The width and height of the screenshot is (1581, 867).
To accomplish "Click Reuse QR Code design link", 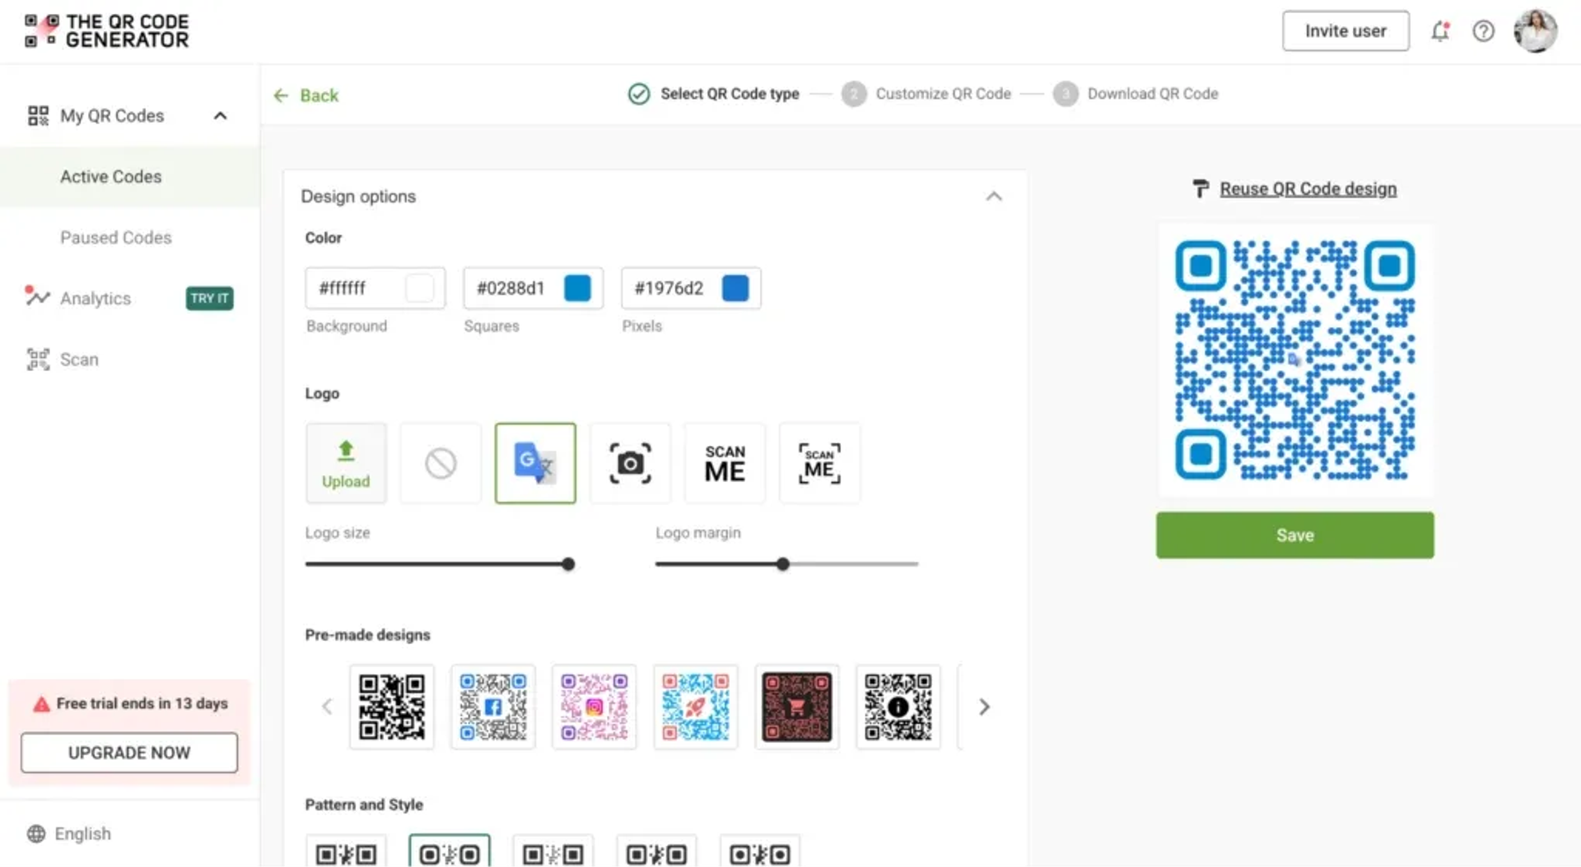I will 1308,189.
